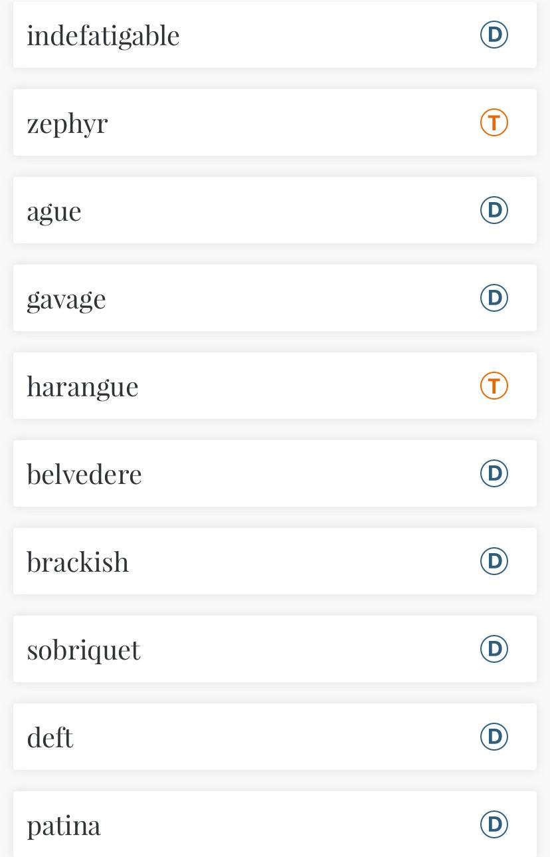
Task: Select the word zephyr
Action: coord(67,124)
